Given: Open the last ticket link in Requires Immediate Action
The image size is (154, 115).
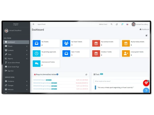Looking at the screenshot, I should click(42, 89).
